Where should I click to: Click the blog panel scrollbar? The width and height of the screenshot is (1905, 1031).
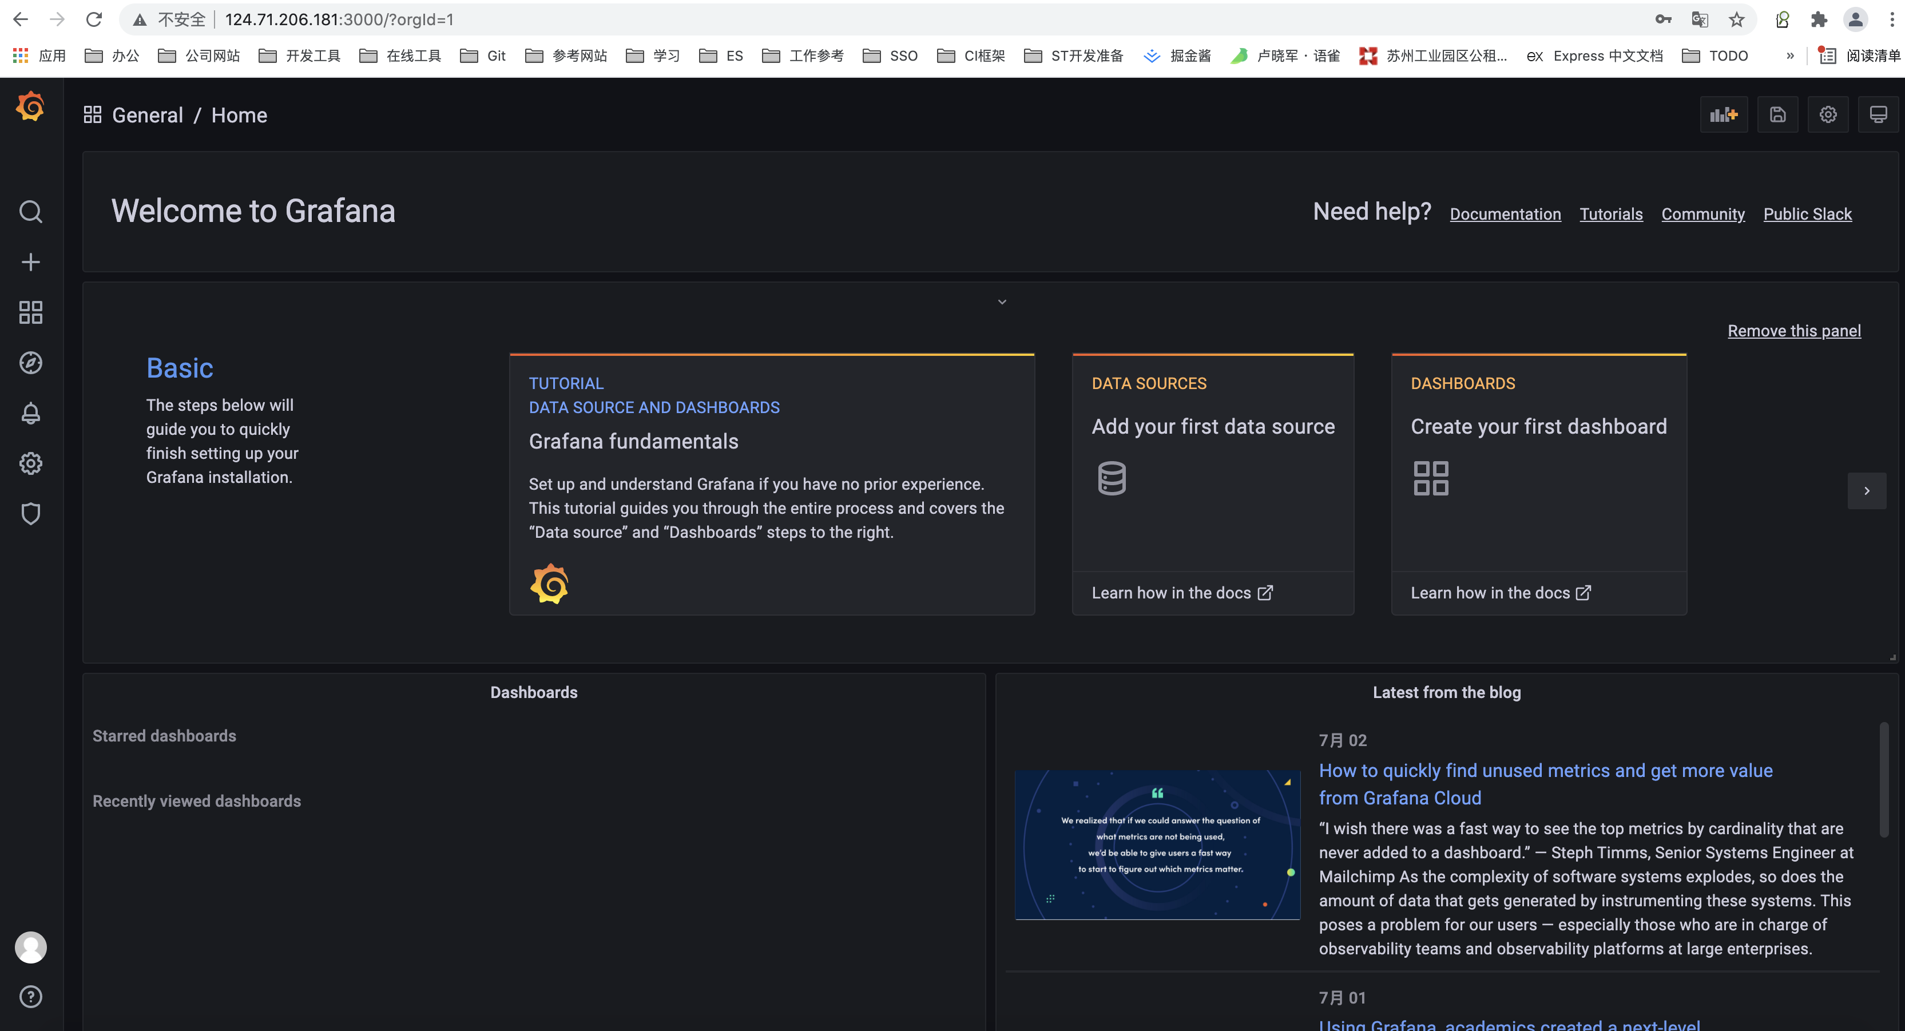(x=1884, y=779)
